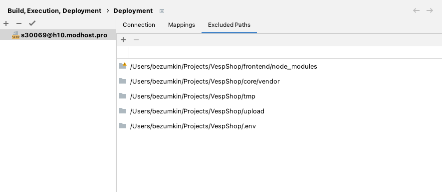Select the core/vendor excluded path
The image size is (442, 192).
point(279,81)
